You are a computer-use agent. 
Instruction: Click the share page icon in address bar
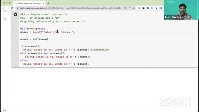129,8
